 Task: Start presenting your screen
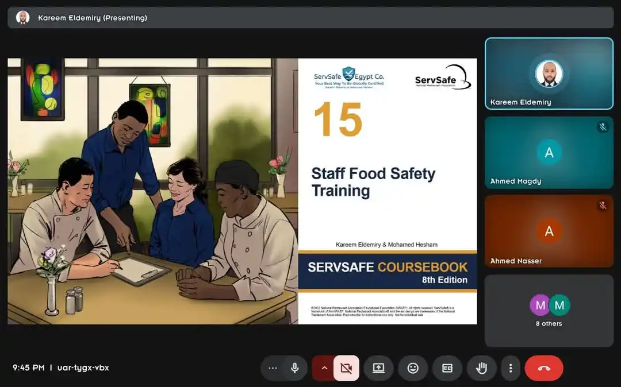pyautogui.click(x=378, y=369)
